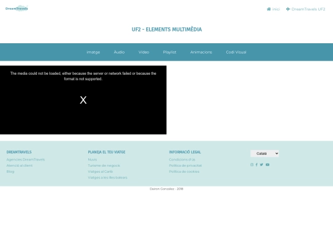
Task: Click the INFORMACIÓ LEGAL heading
Action: coord(185,152)
